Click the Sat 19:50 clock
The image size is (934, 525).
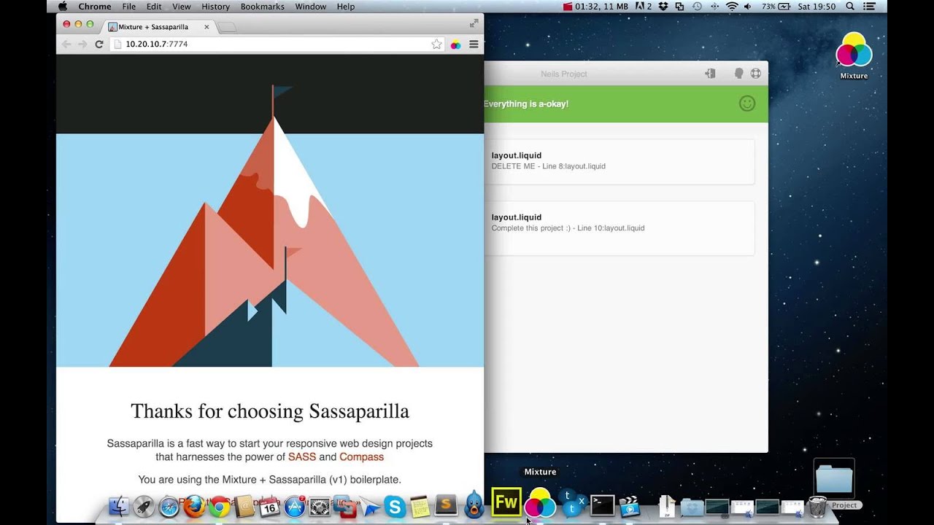click(x=817, y=7)
